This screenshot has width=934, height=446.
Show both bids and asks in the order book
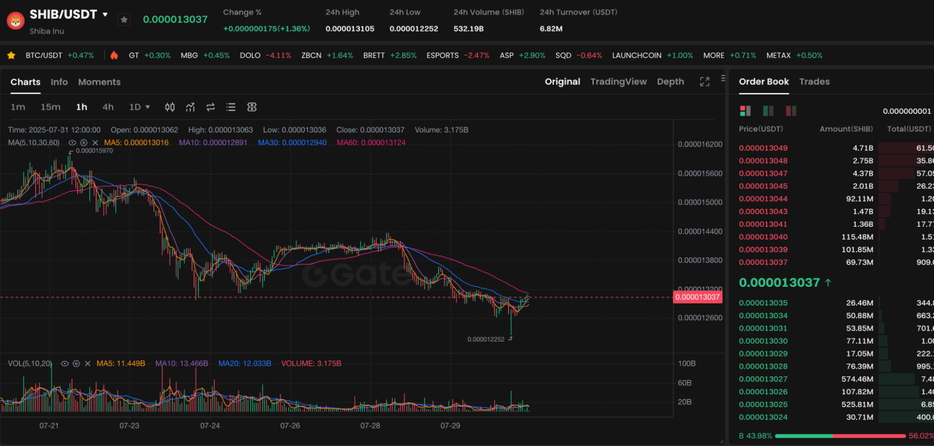click(745, 111)
